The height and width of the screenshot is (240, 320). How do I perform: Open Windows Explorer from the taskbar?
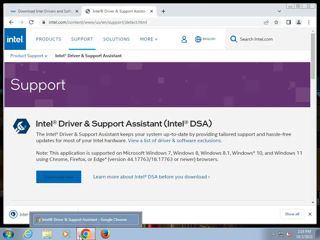click(x=47, y=234)
